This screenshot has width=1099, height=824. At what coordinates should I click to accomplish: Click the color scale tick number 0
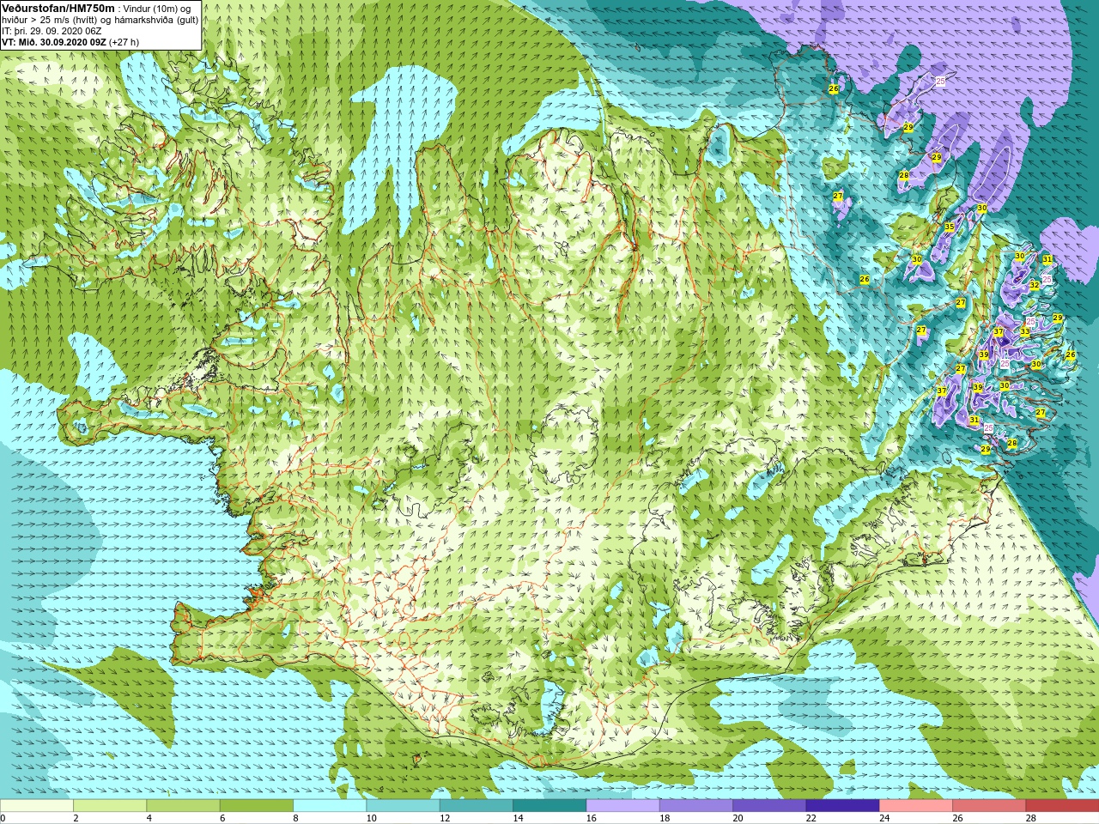(x=3, y=818)
